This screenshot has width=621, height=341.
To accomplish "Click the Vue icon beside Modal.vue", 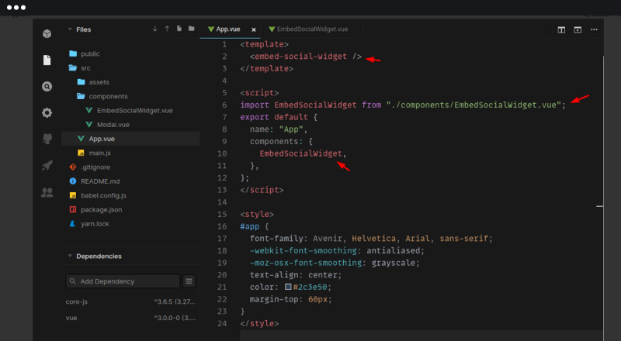I will 89,125.
